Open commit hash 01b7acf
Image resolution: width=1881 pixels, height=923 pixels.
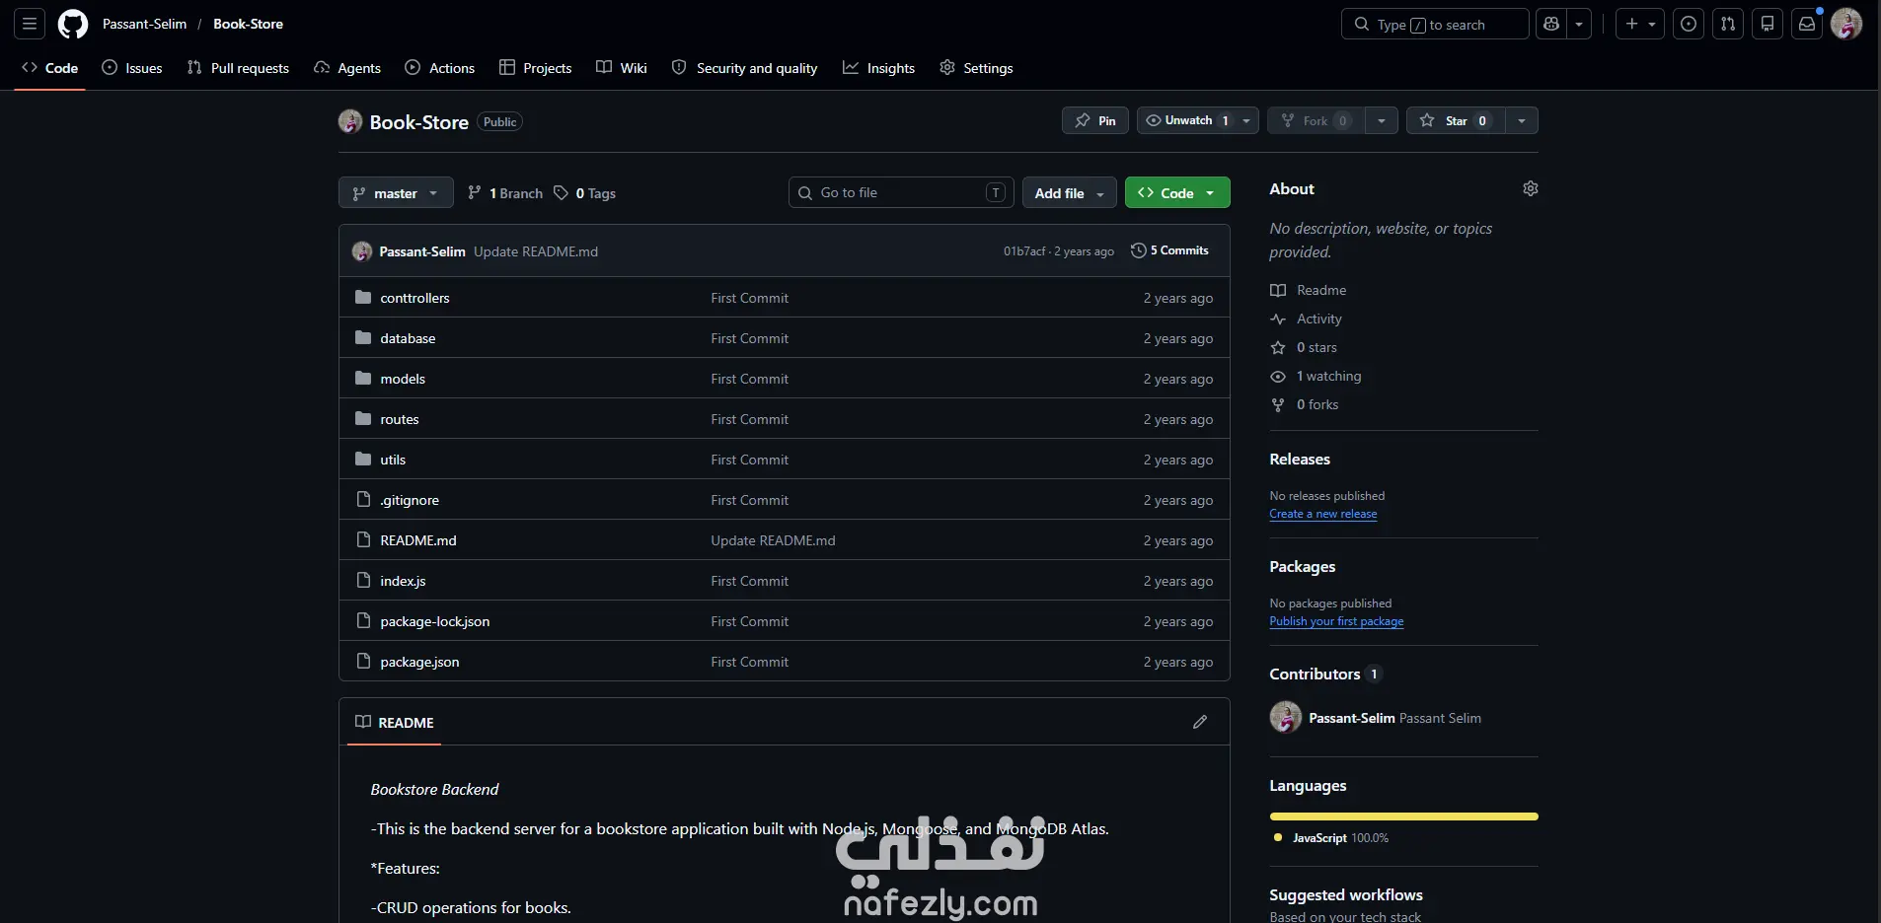1024,251
